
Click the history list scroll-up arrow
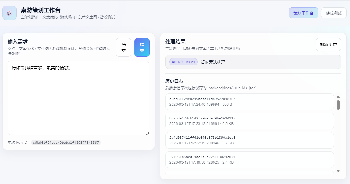coord(338,97)
